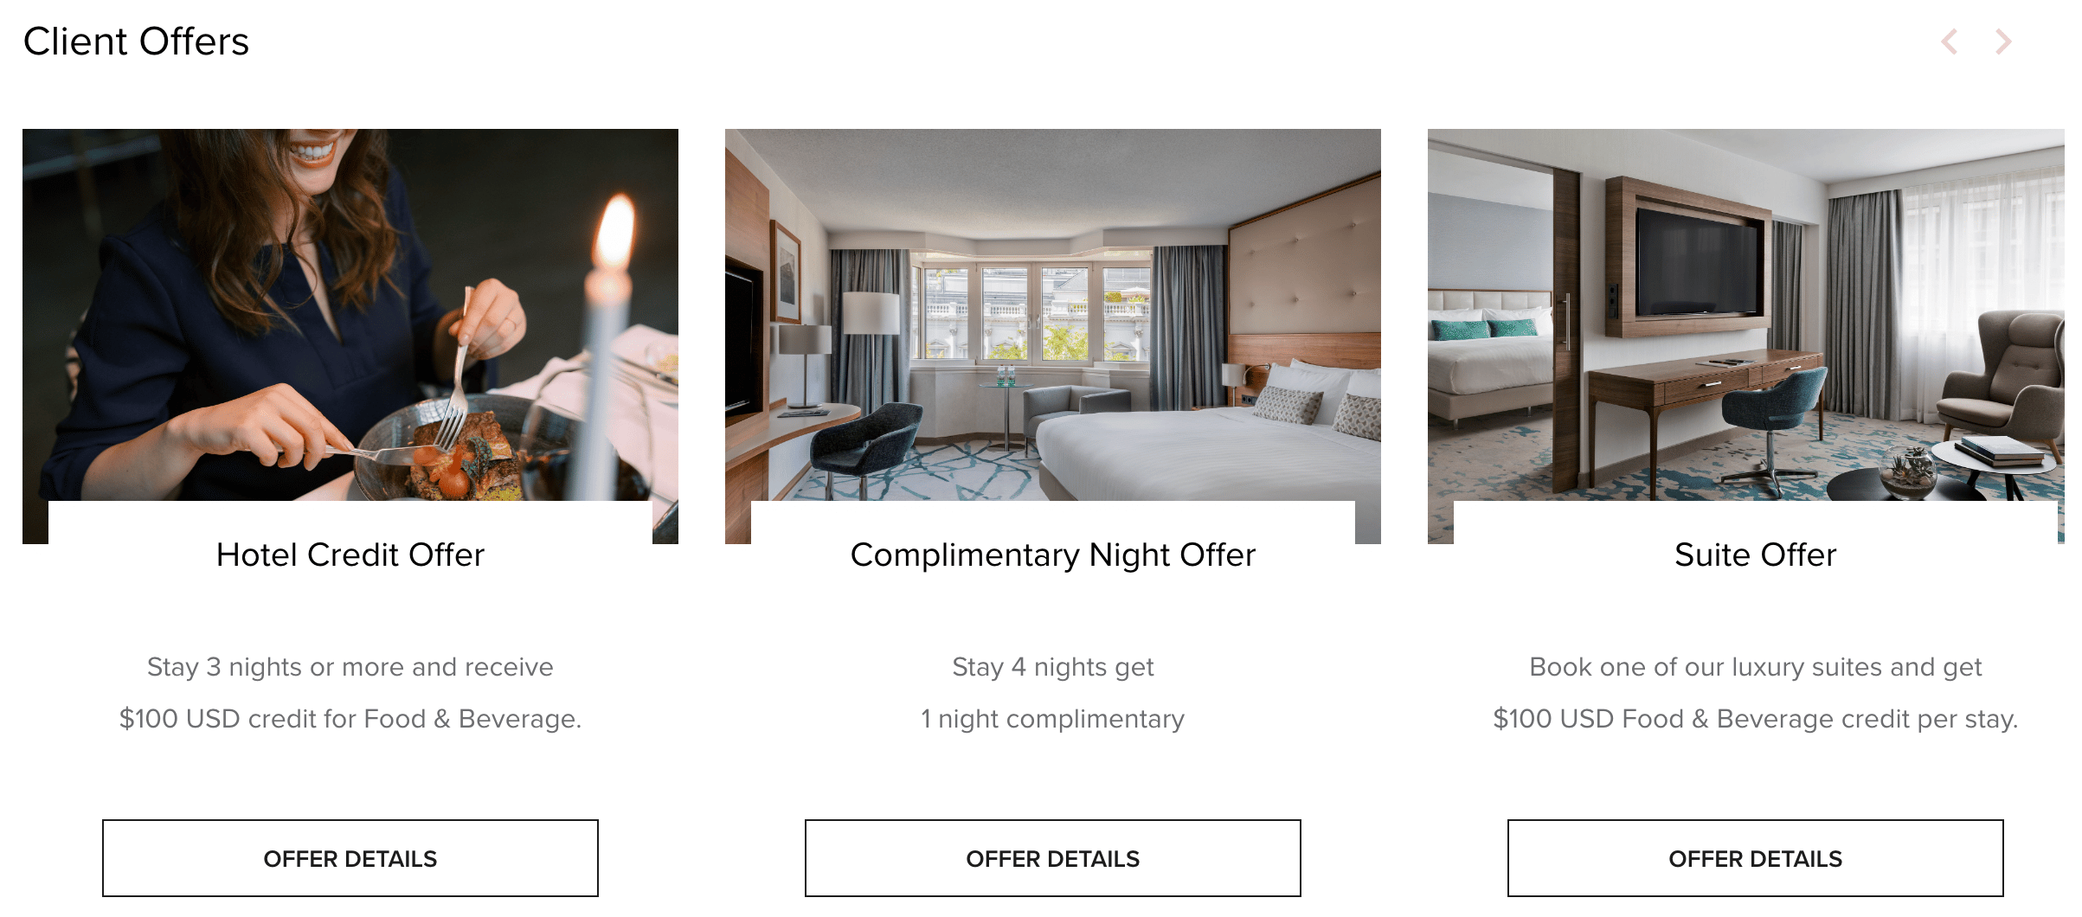Click the woman dining photo
This screenshot has height=917, width=2082.
pos(350,315)
